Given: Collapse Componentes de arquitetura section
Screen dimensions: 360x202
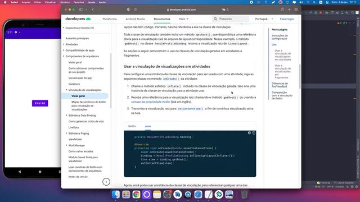Looking at the screenshot, I should click(64, 56).
